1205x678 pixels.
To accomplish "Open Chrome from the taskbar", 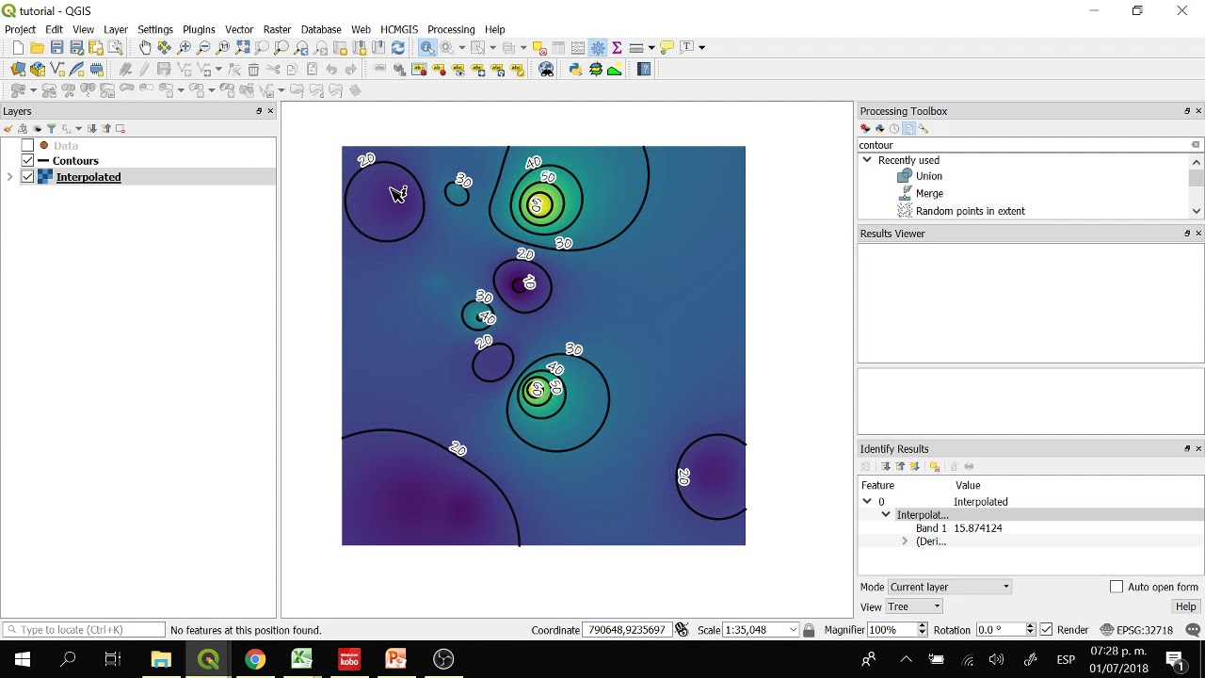I will tap(255, 659).
